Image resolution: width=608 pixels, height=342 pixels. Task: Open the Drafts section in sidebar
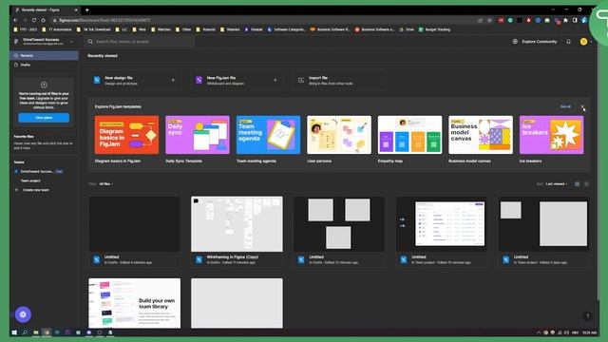[x=45, y=66]
